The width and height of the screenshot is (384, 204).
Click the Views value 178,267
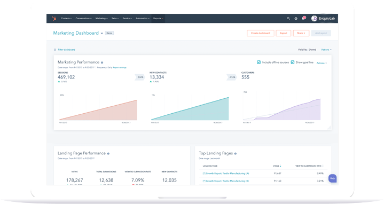tap(74, 181)
